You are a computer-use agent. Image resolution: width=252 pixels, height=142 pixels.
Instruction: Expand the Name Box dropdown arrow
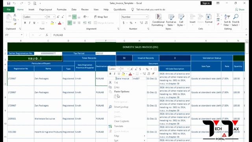coord(22,35)
